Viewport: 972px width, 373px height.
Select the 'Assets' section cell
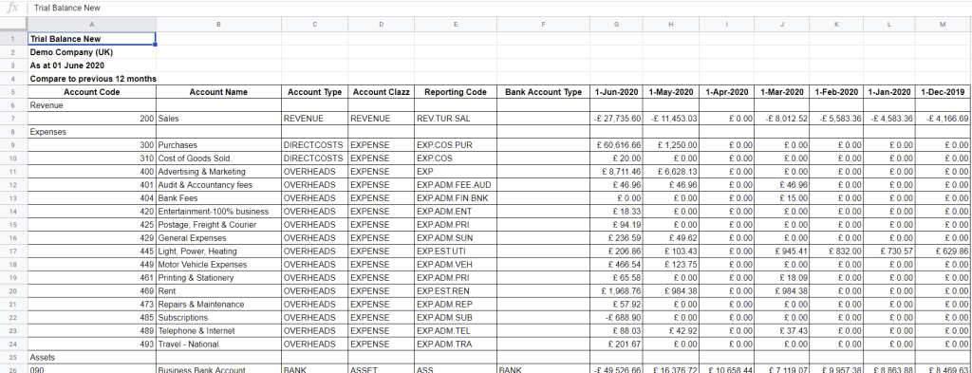click(92, 358)
